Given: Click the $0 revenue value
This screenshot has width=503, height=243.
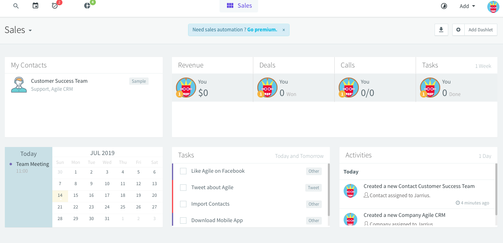Looking at the screenshot, I should pos(203,93).
